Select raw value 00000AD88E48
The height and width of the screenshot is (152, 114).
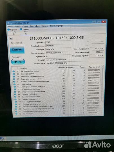pos(94,70)
